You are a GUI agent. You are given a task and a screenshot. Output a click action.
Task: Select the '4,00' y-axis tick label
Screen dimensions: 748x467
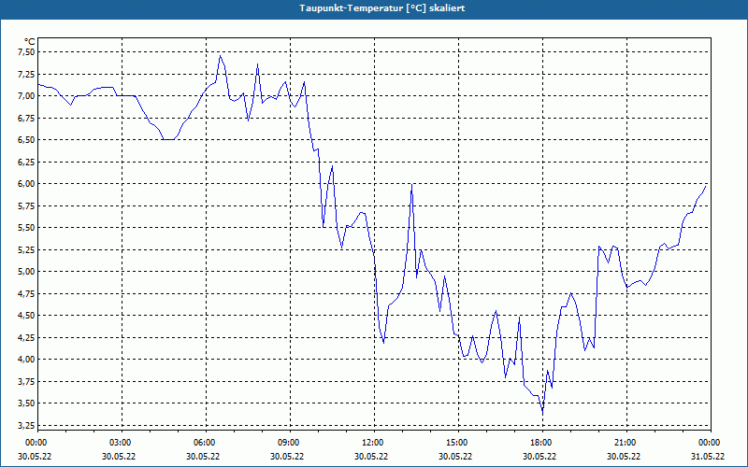tap(25, 360)
